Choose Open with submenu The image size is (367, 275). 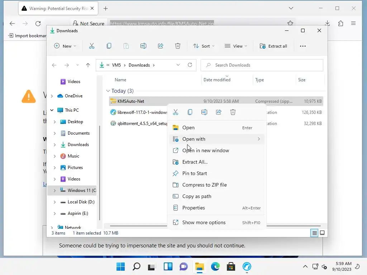217,139
